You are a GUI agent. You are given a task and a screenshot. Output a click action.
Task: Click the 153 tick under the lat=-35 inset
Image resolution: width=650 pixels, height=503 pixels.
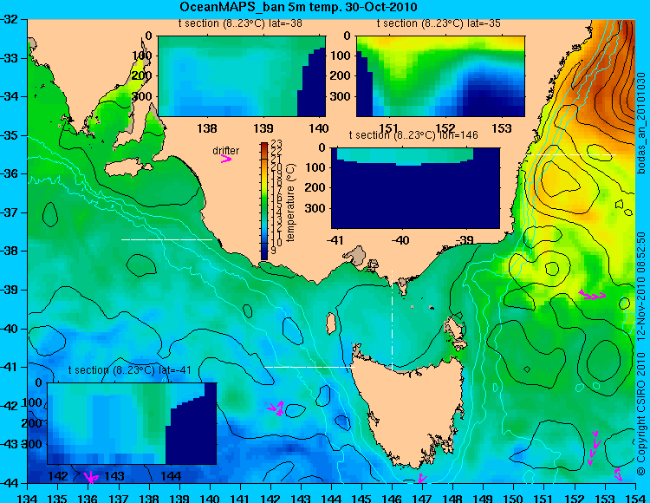tap(502, 128)
